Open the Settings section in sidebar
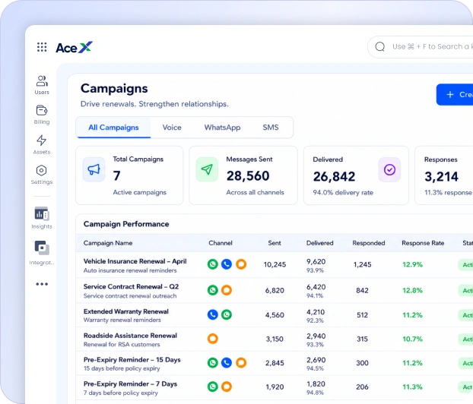The image size is (473, 404). point(42,175)
